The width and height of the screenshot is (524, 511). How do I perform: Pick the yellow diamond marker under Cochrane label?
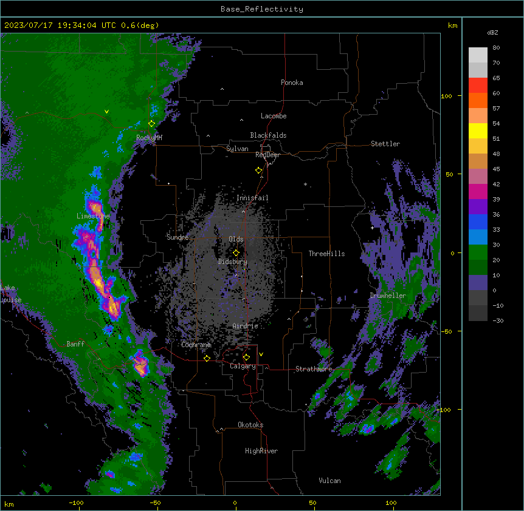pos(207,358)
